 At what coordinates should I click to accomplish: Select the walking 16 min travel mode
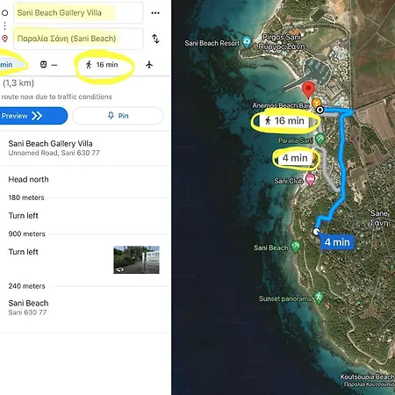click(x=102, y=65)
